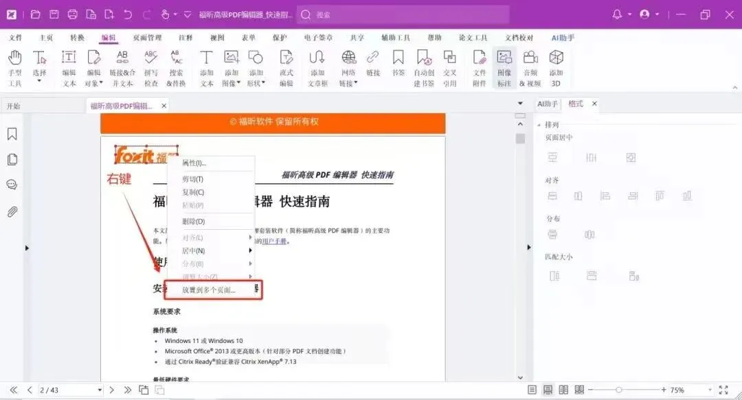This screenshot has height=400, width=742.
Task: Expand the 居中(N) submenu
Action: coord(211,250)
